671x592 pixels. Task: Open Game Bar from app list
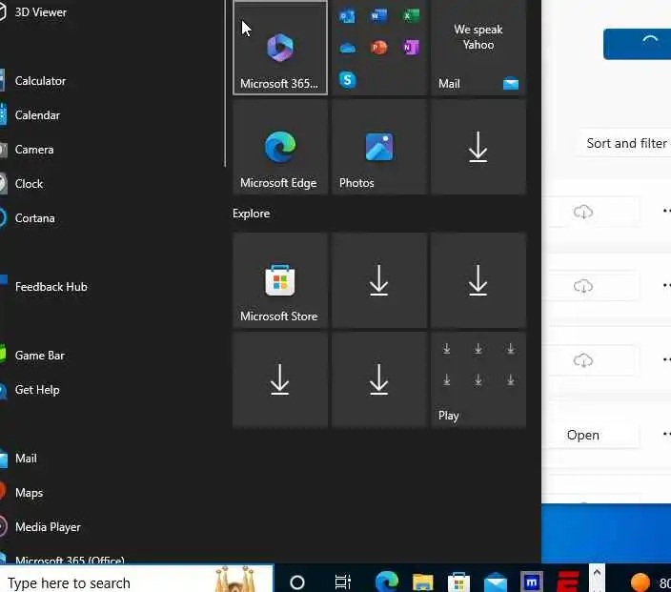[x=39, y=356]
